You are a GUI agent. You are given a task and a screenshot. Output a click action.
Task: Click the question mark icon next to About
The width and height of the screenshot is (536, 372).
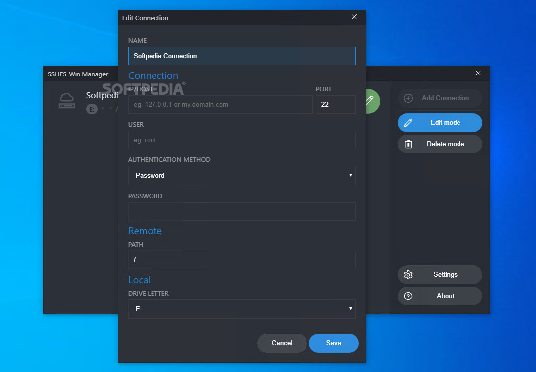408,296
